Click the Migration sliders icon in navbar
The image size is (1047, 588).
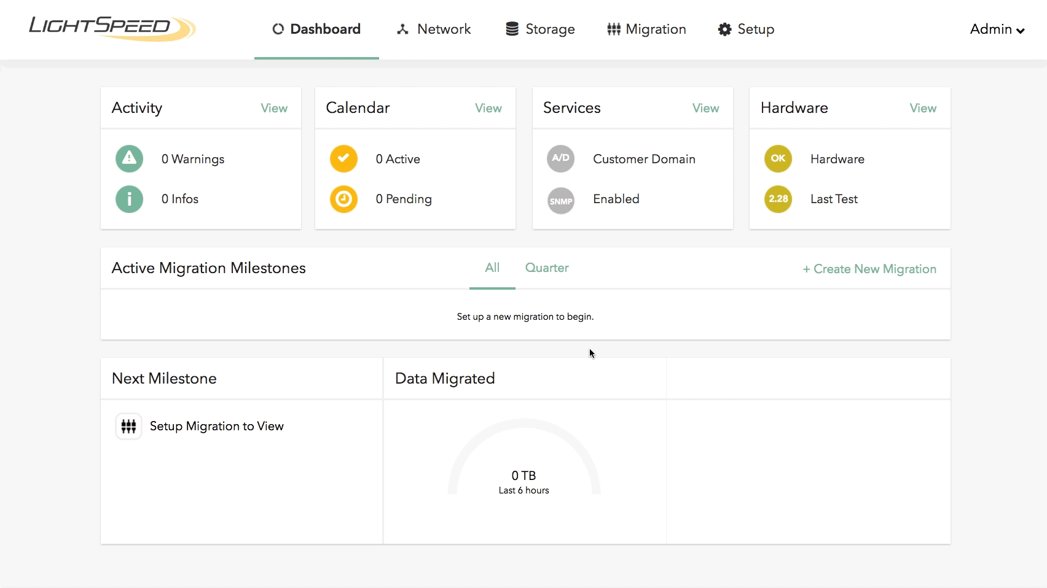point(613,29)
